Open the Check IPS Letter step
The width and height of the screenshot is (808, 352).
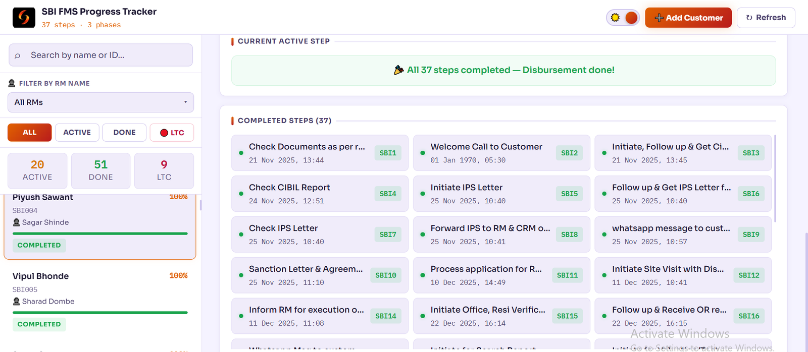click(320, 234)
